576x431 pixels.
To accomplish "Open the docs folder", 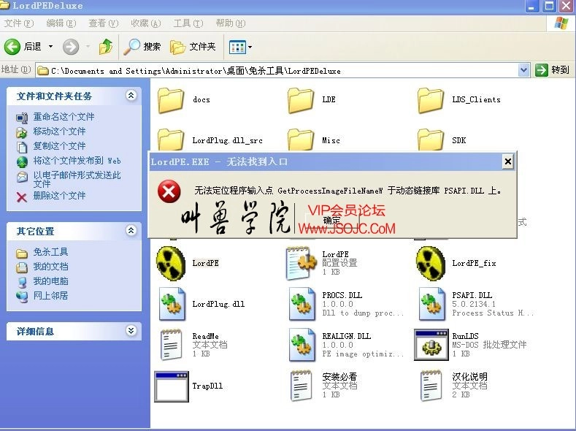I will click(x=171, y=100).
